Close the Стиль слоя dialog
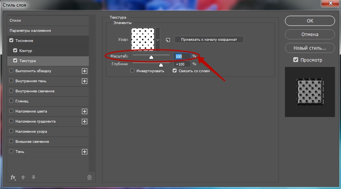 click(x=331, y=3)
